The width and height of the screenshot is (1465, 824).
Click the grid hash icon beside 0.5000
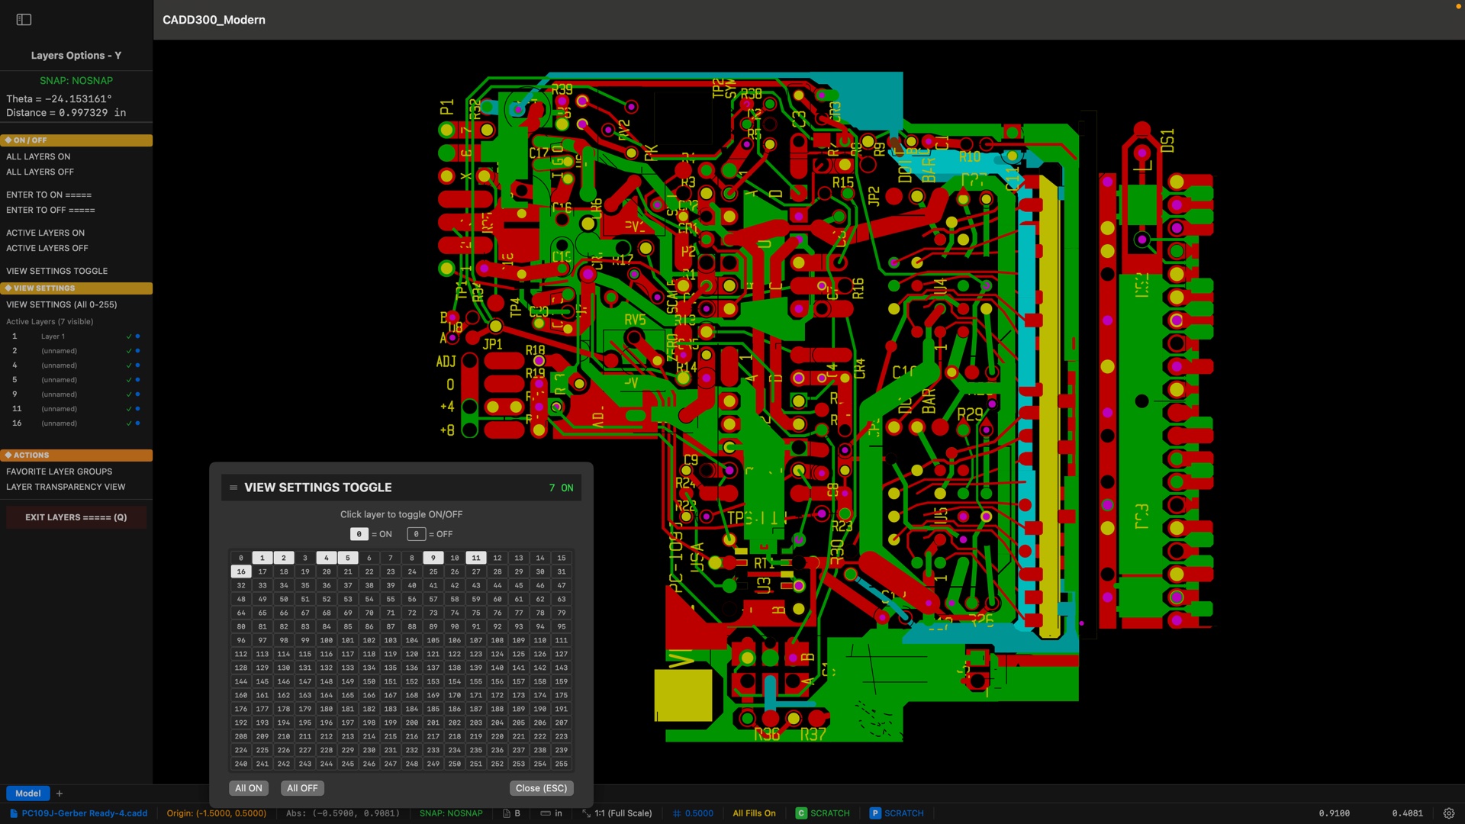tap(677, 813)
